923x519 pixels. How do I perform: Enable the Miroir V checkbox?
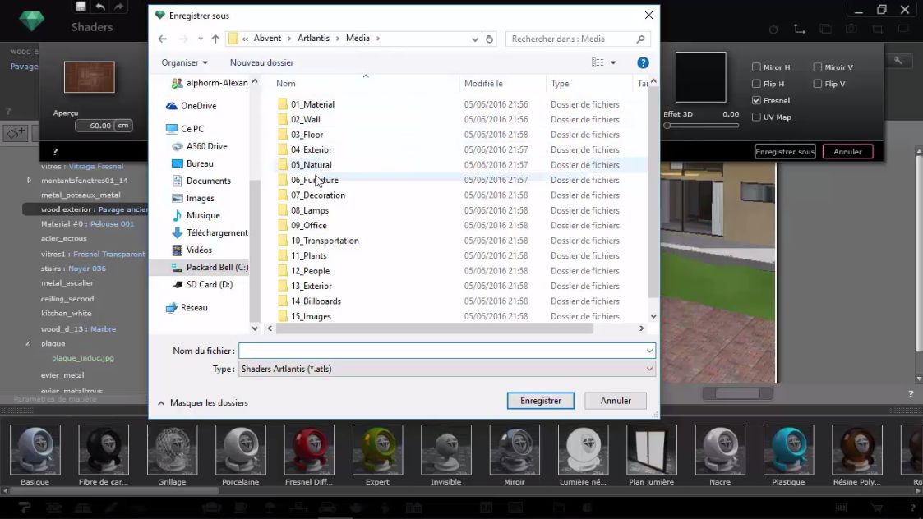pyautogui.click(x=818, y=67)
